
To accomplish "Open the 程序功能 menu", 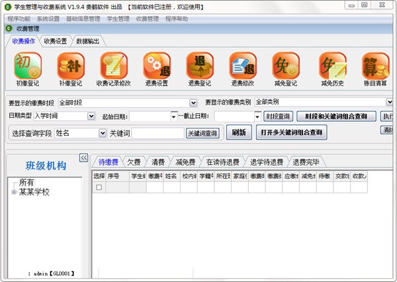I will point(19,19).
